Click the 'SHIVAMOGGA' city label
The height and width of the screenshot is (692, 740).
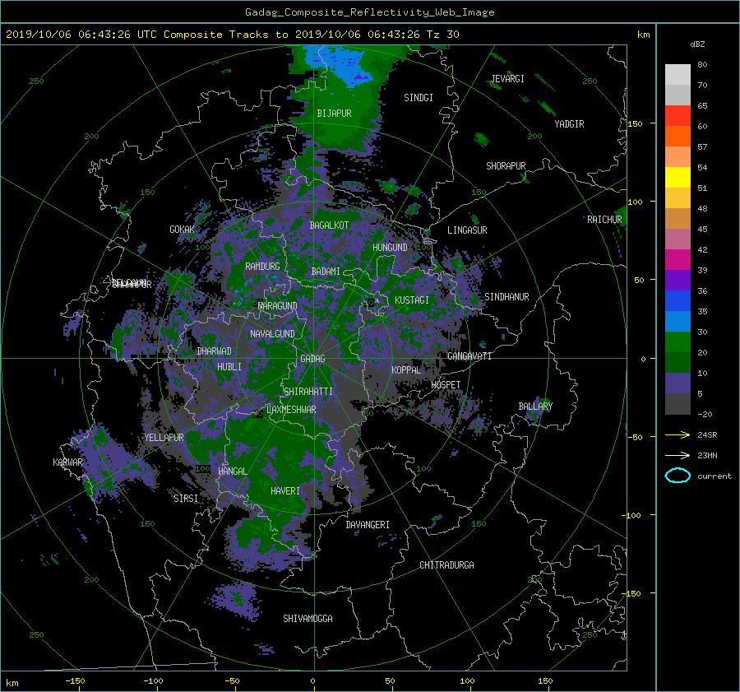click(x=308, y=619)
